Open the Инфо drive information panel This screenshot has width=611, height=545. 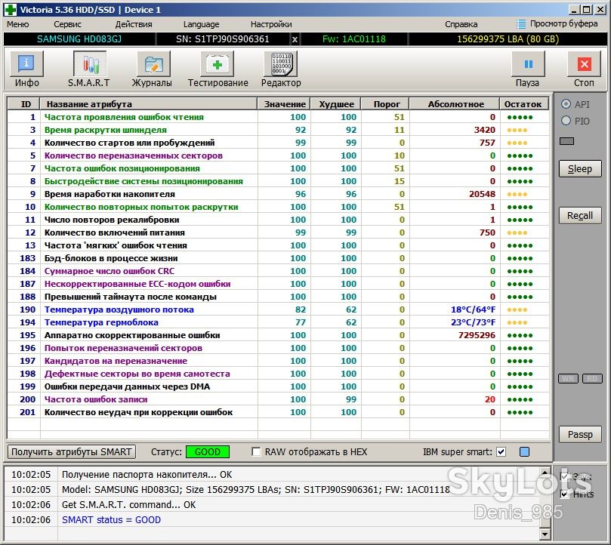(x=26, y=64)
